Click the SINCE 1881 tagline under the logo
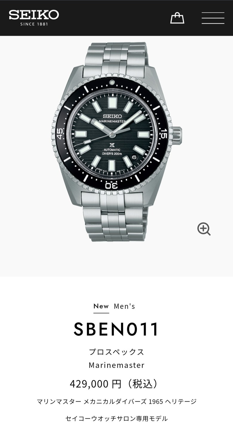Screen dimensions: 233x427 click(x=34, y=24)
